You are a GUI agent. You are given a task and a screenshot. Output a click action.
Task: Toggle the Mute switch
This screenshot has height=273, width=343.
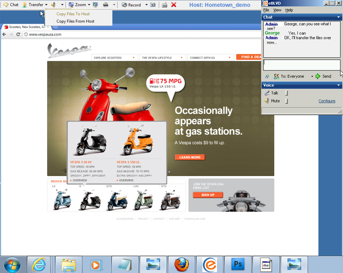(x=287, y=101)
